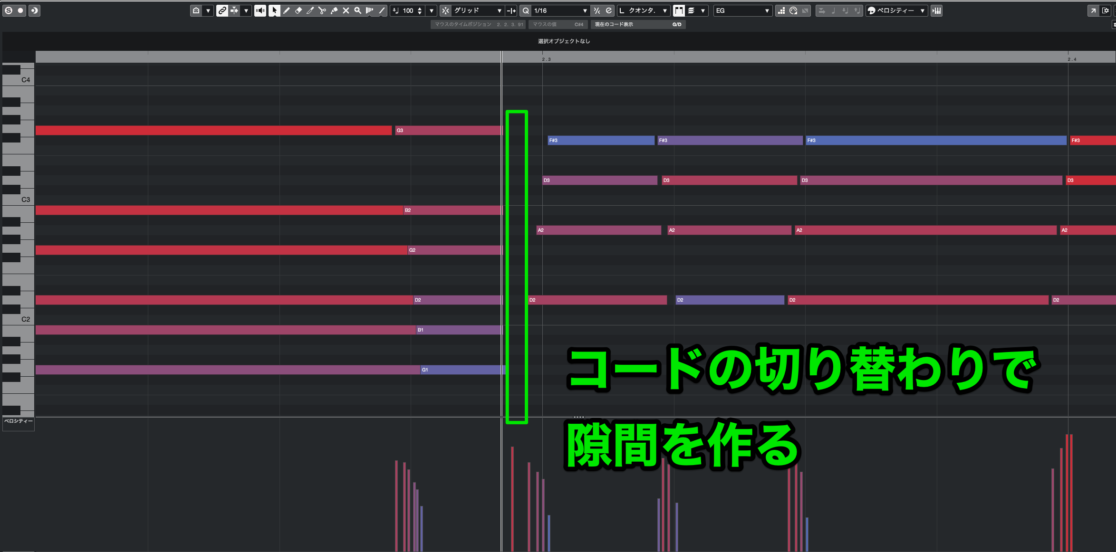Open quantize preset 1/16 dropdown

[561, 10]
